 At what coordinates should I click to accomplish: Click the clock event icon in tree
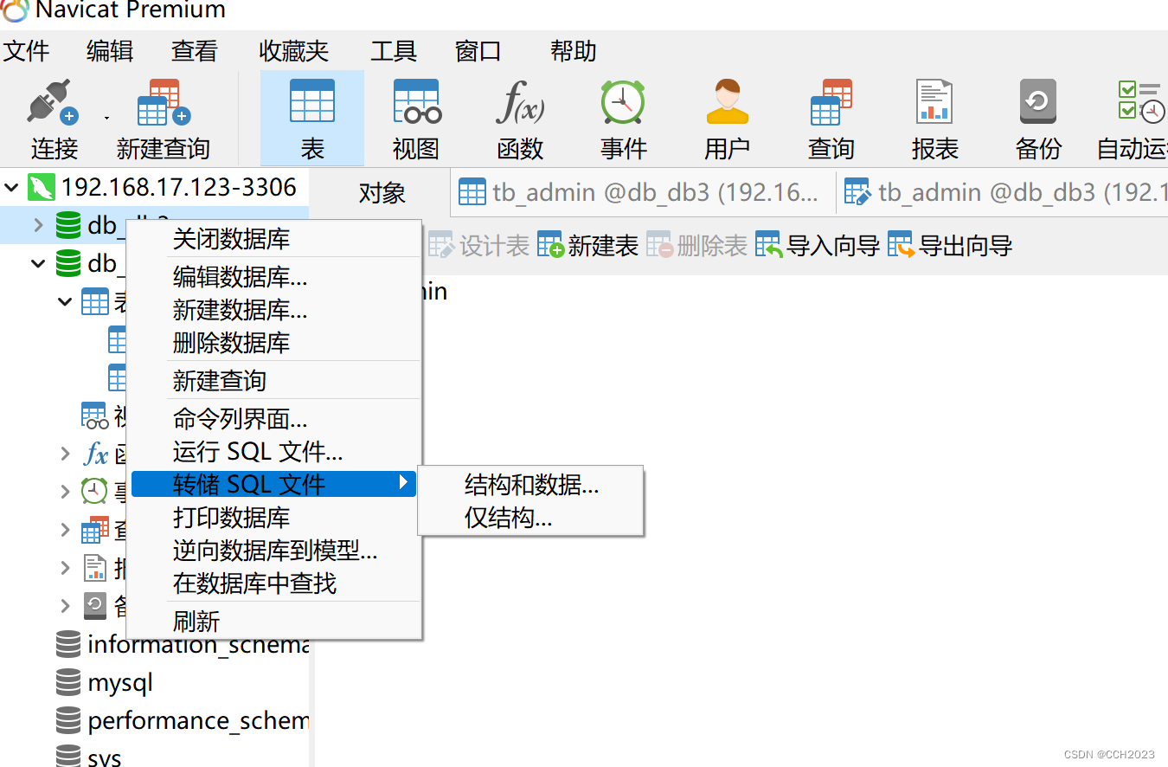[x=95, y=492]
